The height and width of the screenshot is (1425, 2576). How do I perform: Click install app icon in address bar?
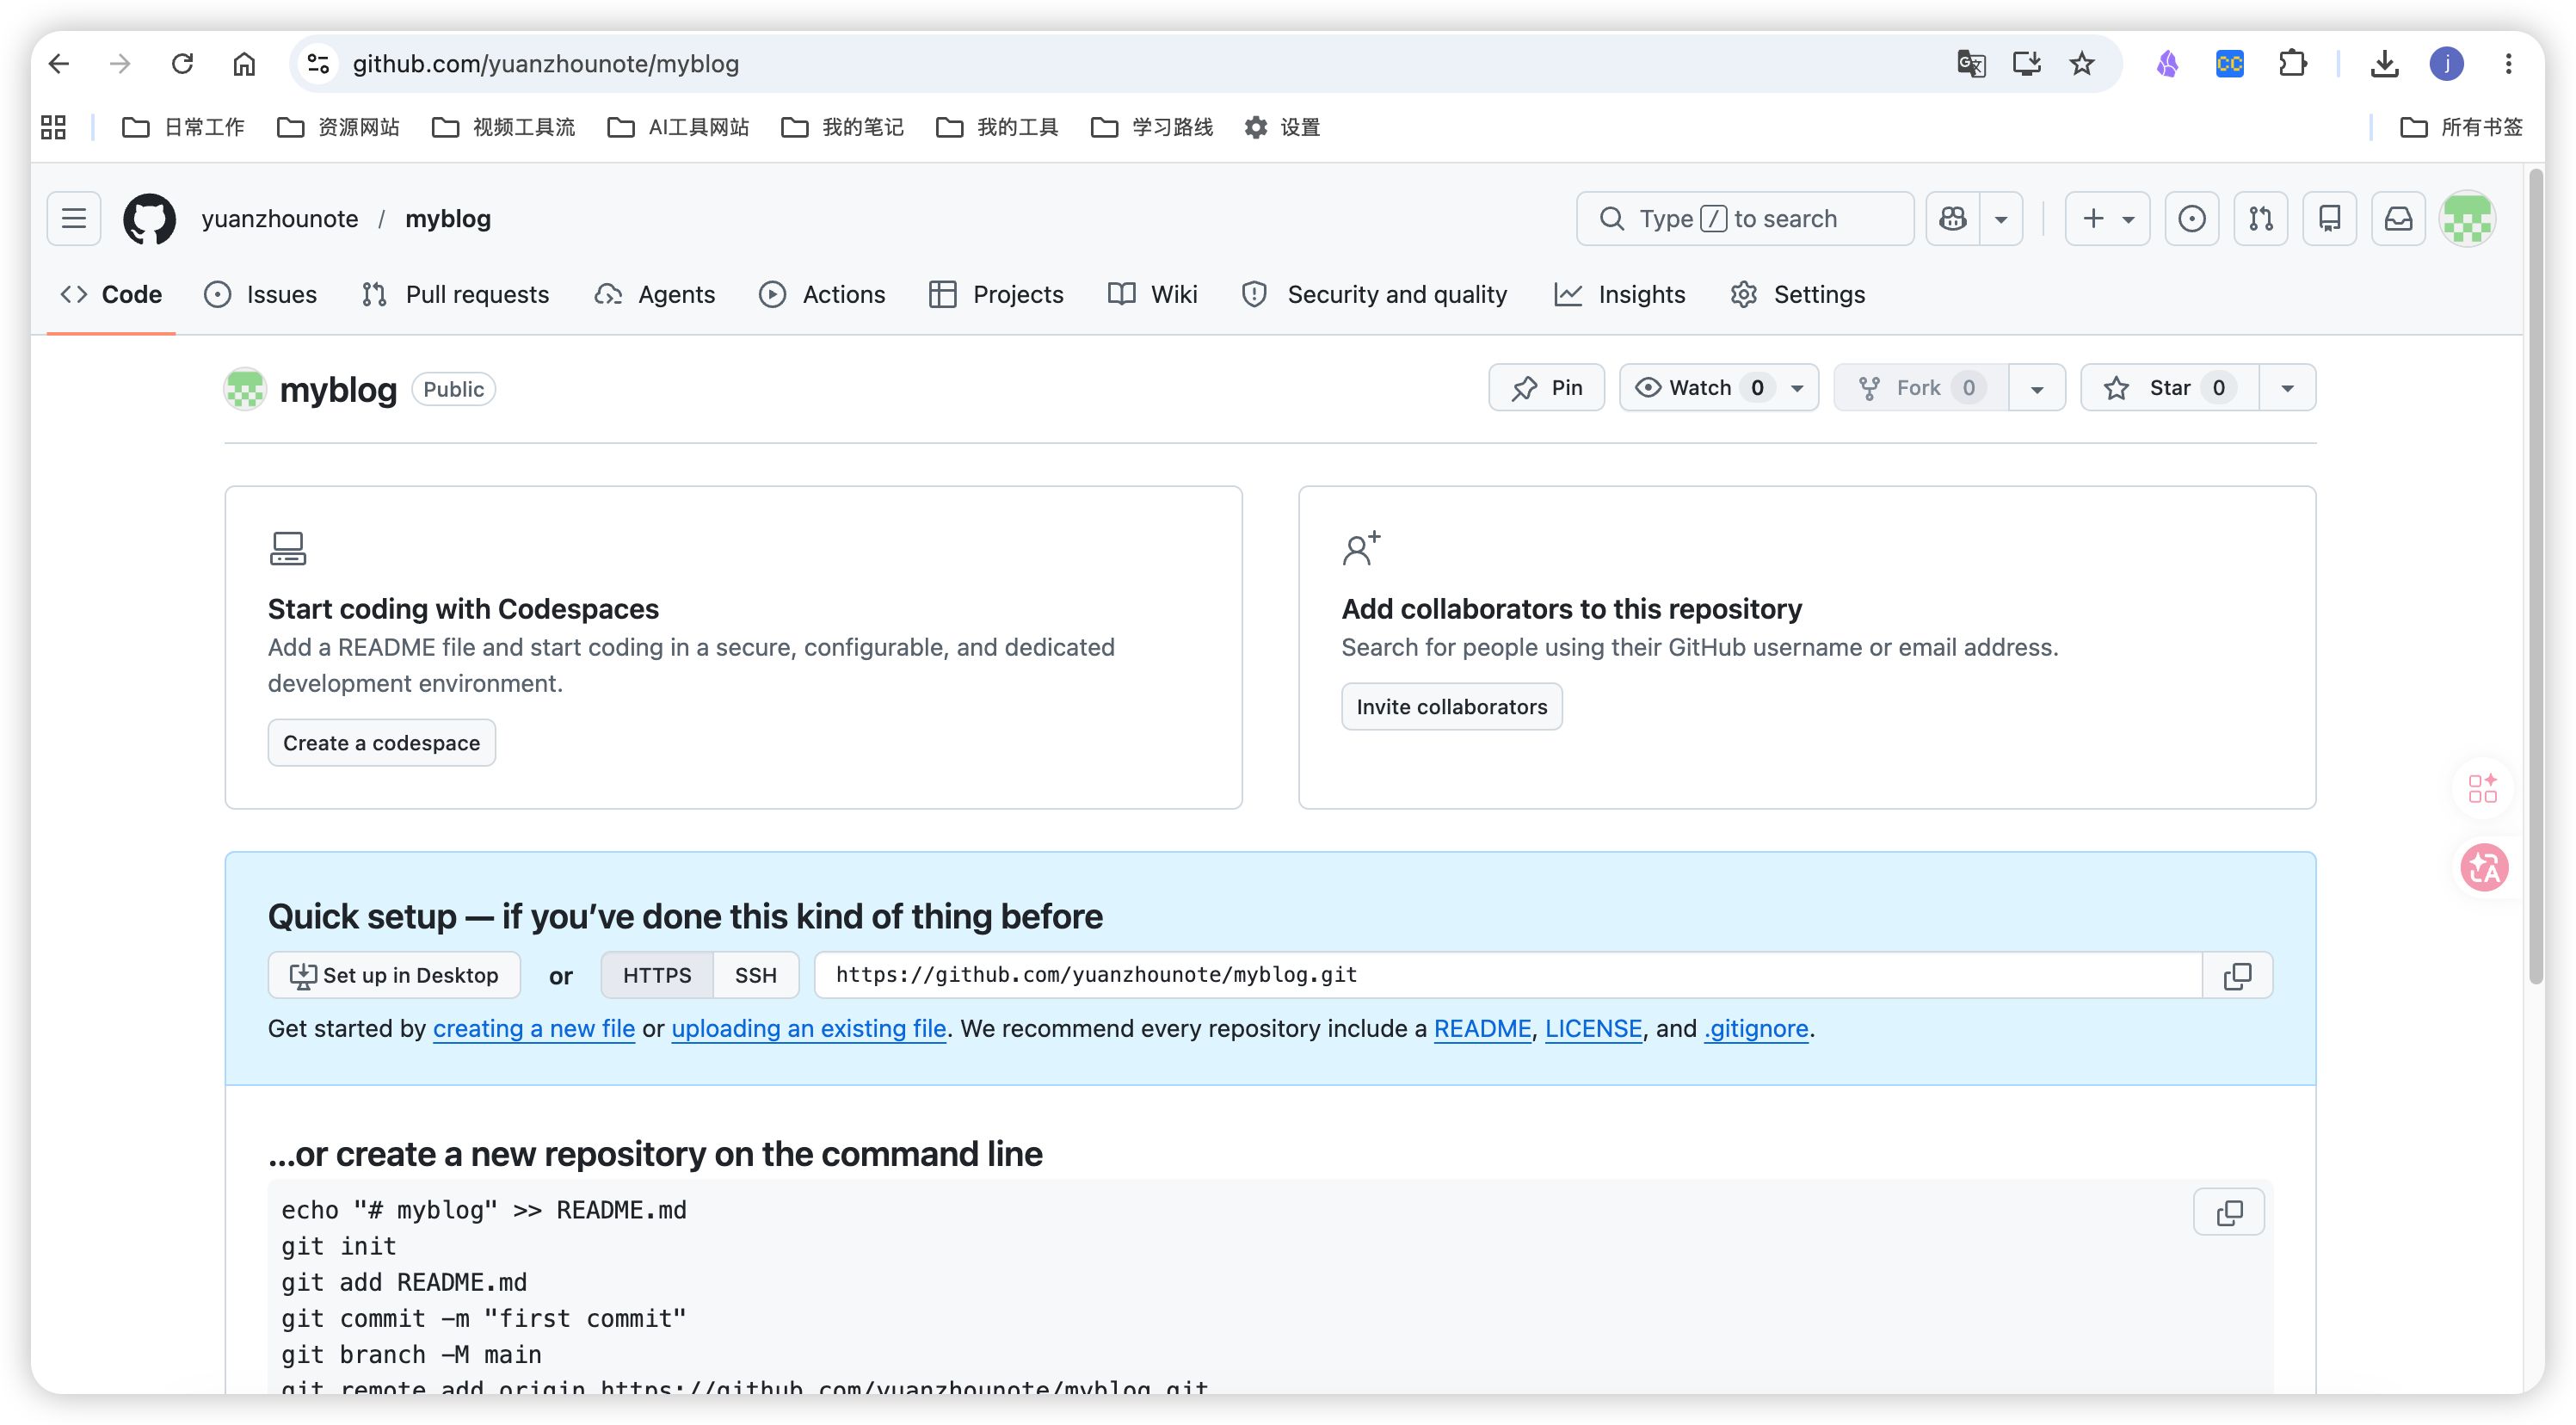[x=2027, y=64]
